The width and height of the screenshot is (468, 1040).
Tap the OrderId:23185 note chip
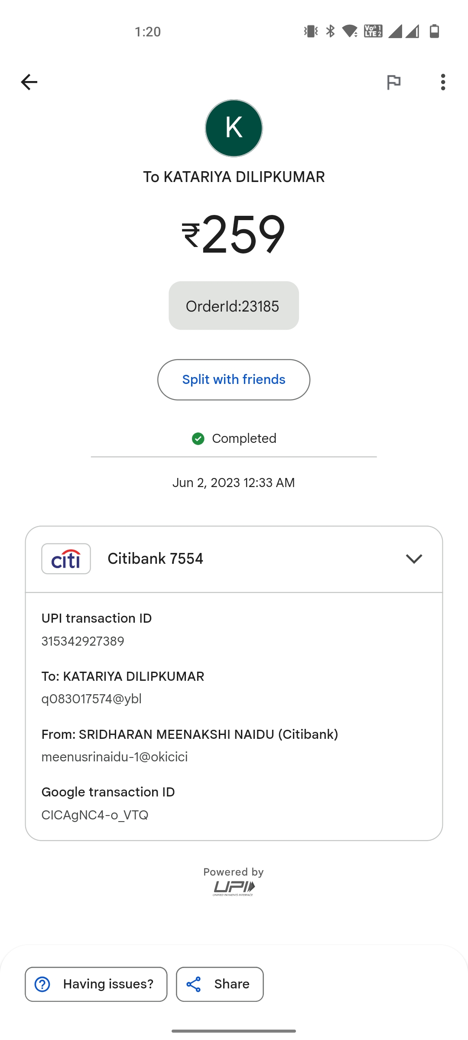(x=234, y=306)
